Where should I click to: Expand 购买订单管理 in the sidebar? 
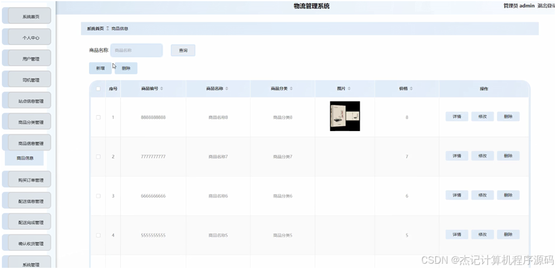pos(29,180)
